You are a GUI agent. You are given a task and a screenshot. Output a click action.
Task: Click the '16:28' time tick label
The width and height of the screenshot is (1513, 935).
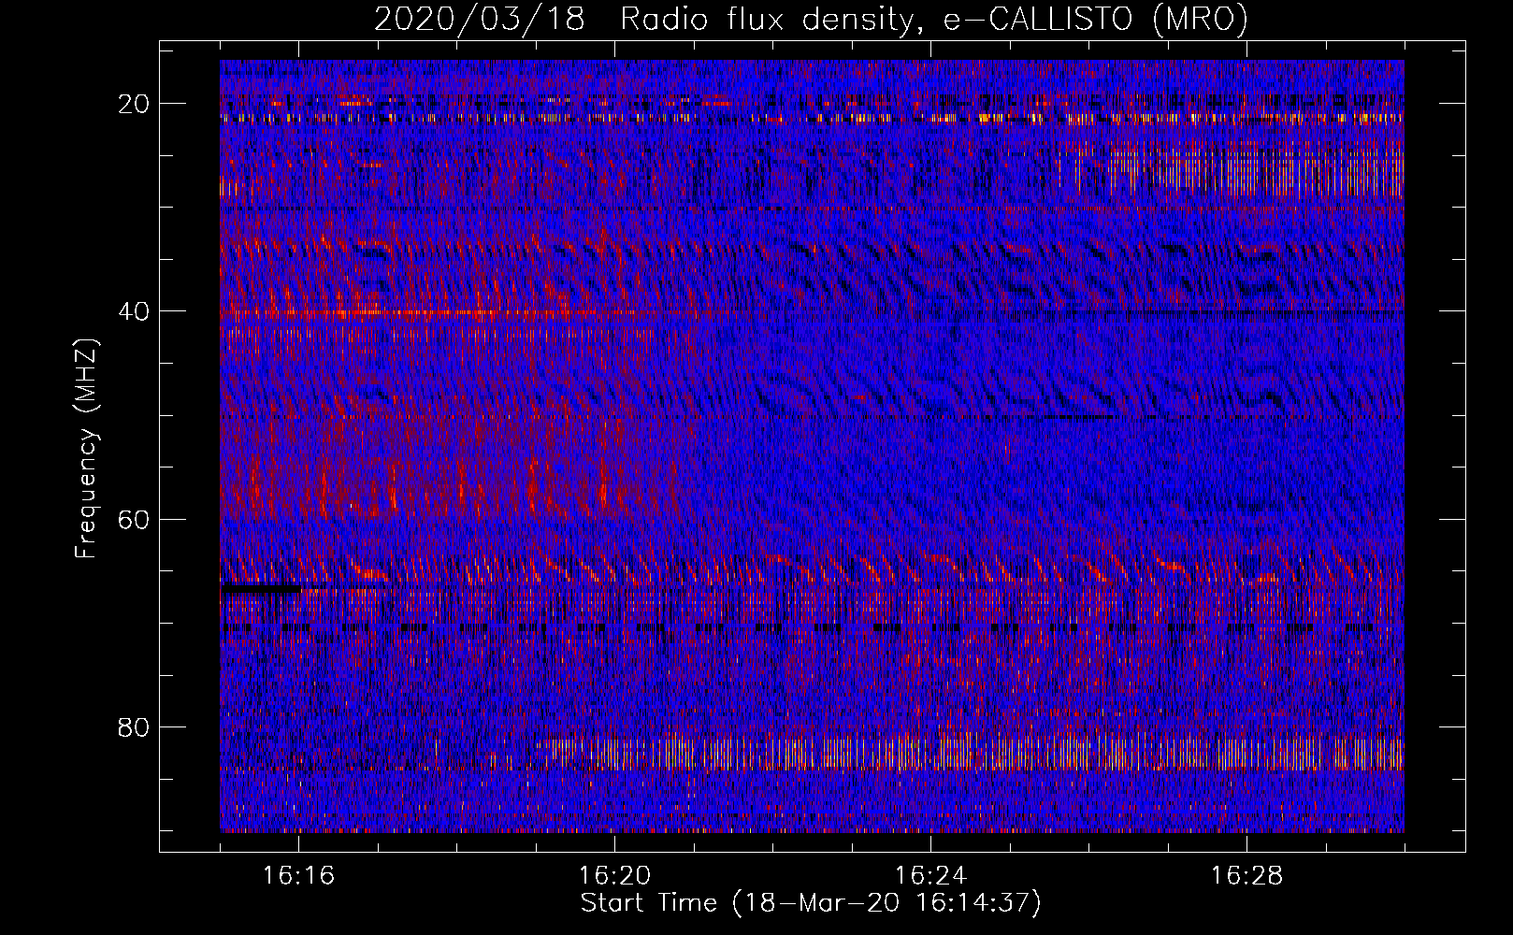(x=1246, y=876)
